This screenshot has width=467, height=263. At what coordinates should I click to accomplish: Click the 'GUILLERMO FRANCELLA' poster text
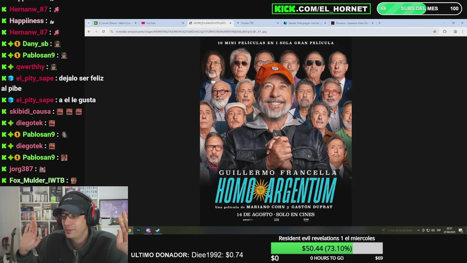click(x=278, y=172)
